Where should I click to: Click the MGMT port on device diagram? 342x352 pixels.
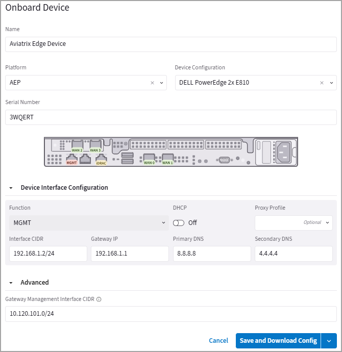[x=71, y=159]
